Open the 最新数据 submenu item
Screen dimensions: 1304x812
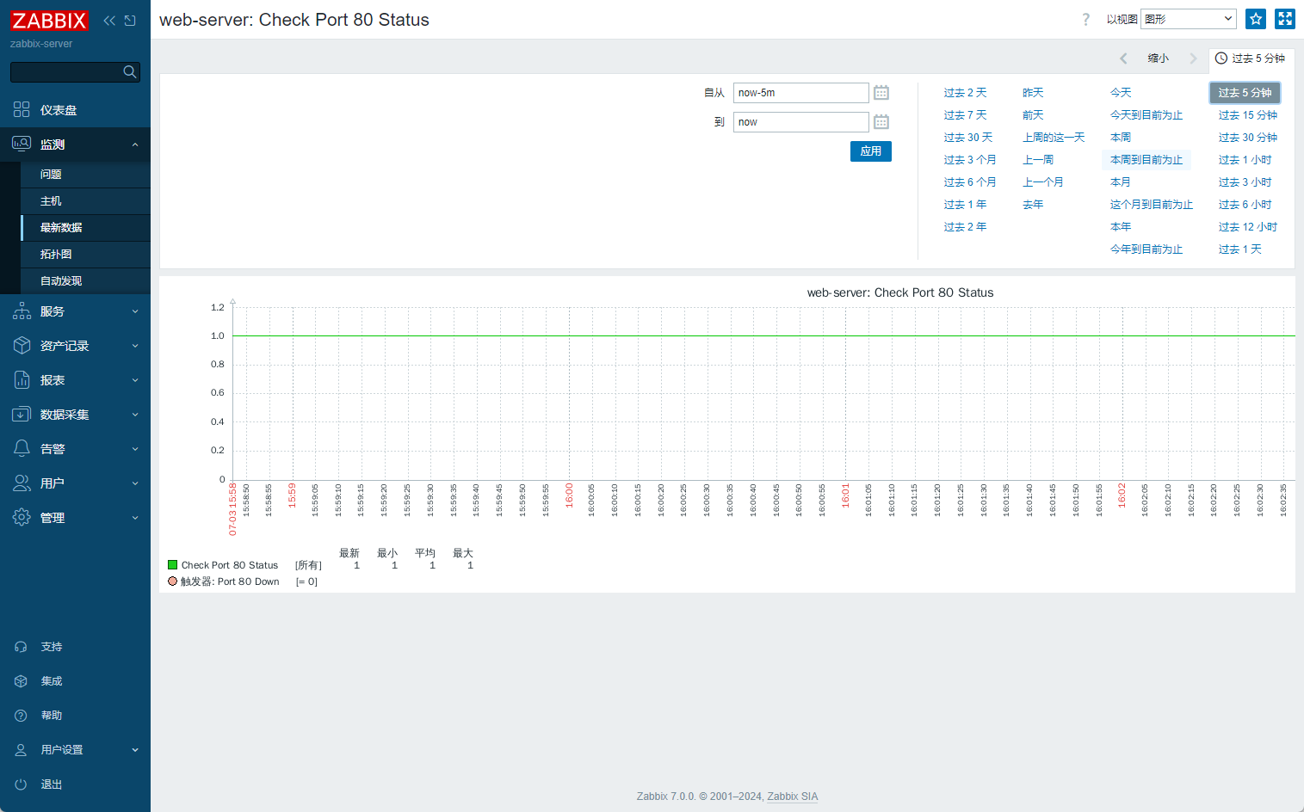(85, 228)
